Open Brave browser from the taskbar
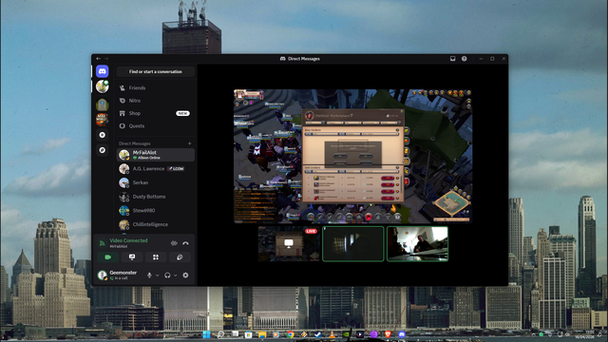Screen dimensions: 608x342 (388, 334)
